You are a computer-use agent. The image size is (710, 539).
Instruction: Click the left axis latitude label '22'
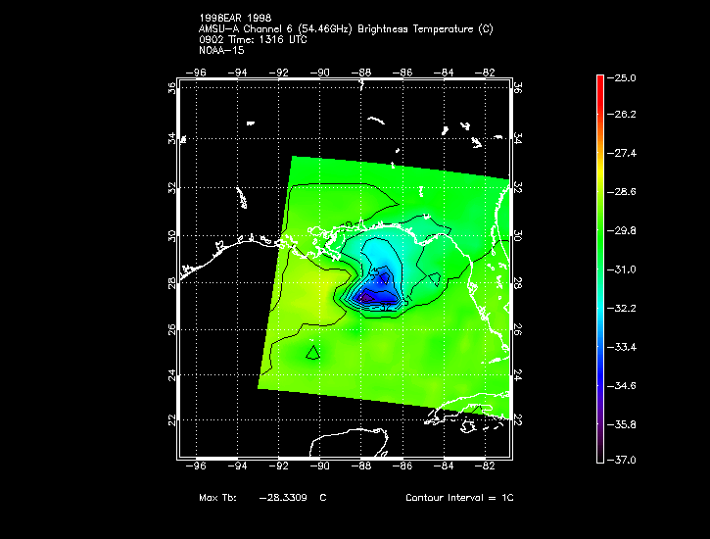click(x=171, y=420)
